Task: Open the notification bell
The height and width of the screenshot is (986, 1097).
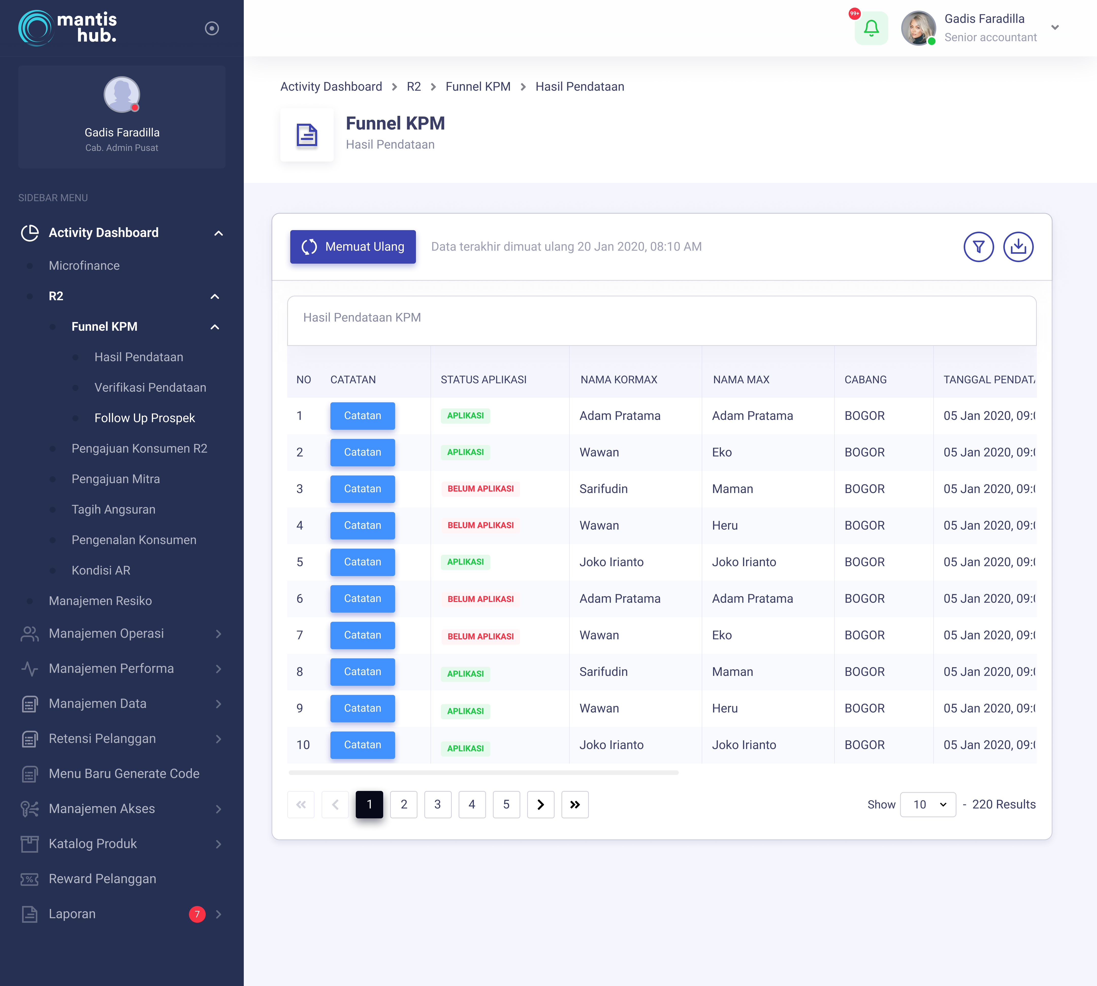Action: pos(870,28)
